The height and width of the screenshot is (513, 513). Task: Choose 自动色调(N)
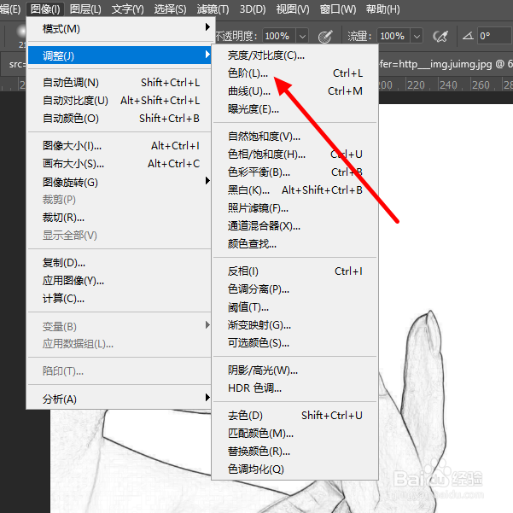120,83
